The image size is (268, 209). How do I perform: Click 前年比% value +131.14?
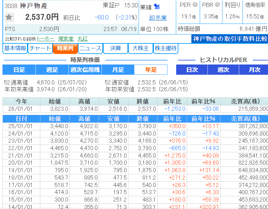209,170
